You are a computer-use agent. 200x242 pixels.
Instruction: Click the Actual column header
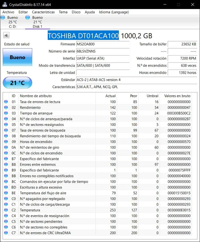(x=107, y=96)
